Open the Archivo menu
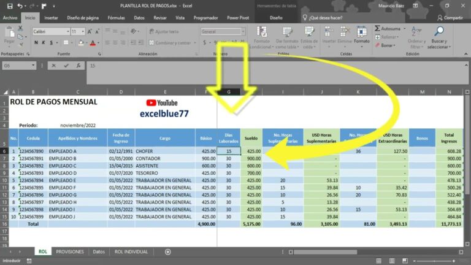The height and width of the screenshot is (265, 471). point(10,18)
